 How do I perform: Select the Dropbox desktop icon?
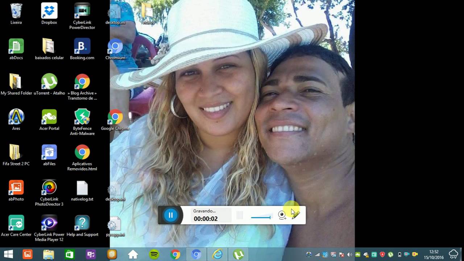coord(49,14)
